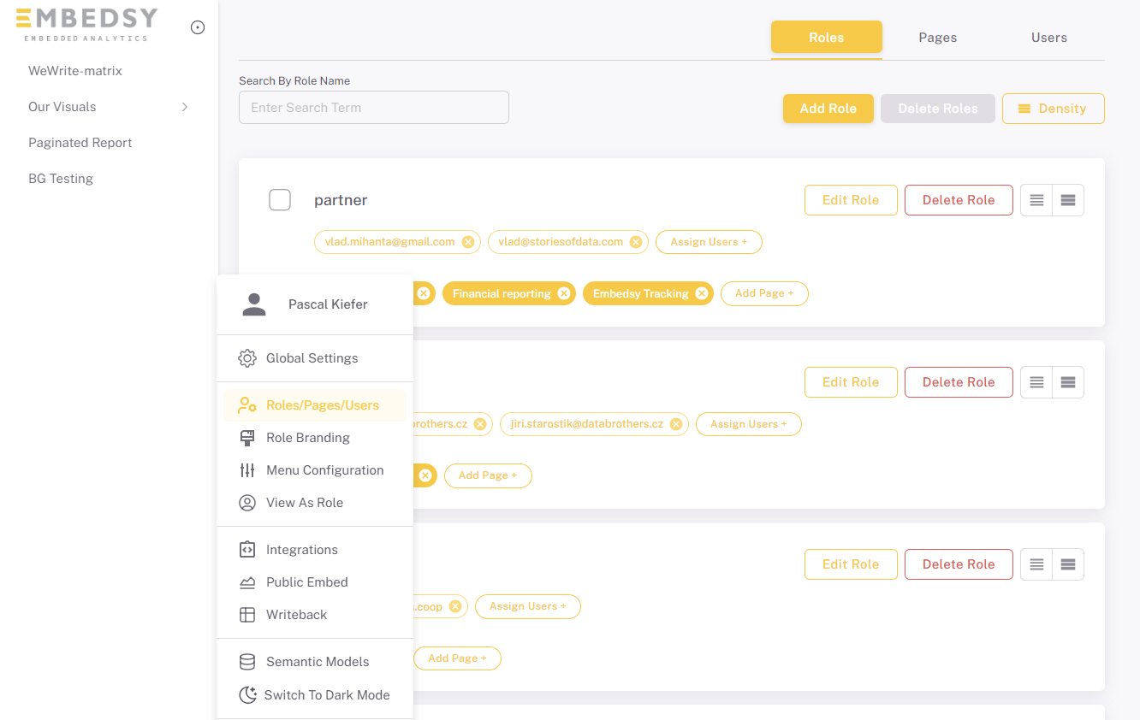Screen dimensions: 1140x720
Task: Click the Add Role button
Action: pyautogui.click(x=828, y=109)
